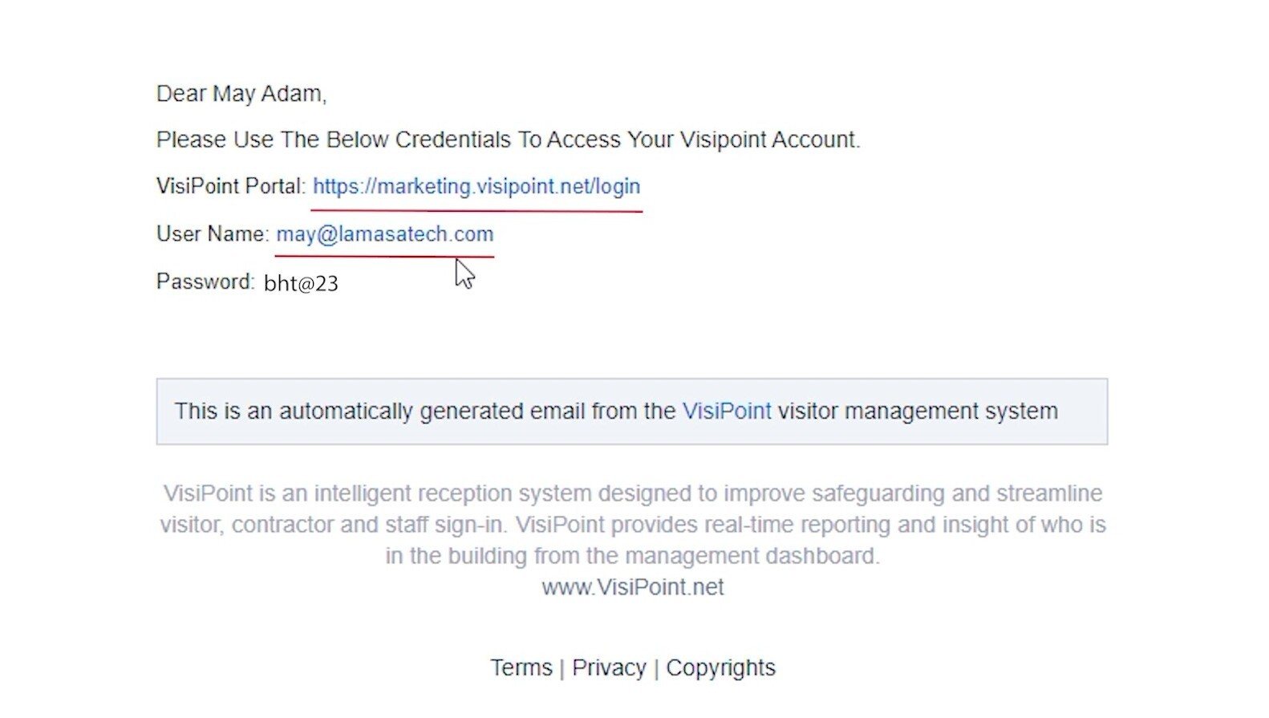The image size is (1269, 718).
Task: Click the red underline beneath the portal URL
Action: (476, 210)
